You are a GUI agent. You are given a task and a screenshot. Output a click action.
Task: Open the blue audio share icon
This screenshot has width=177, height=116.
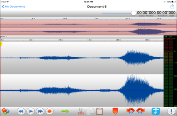click(156, 111)
